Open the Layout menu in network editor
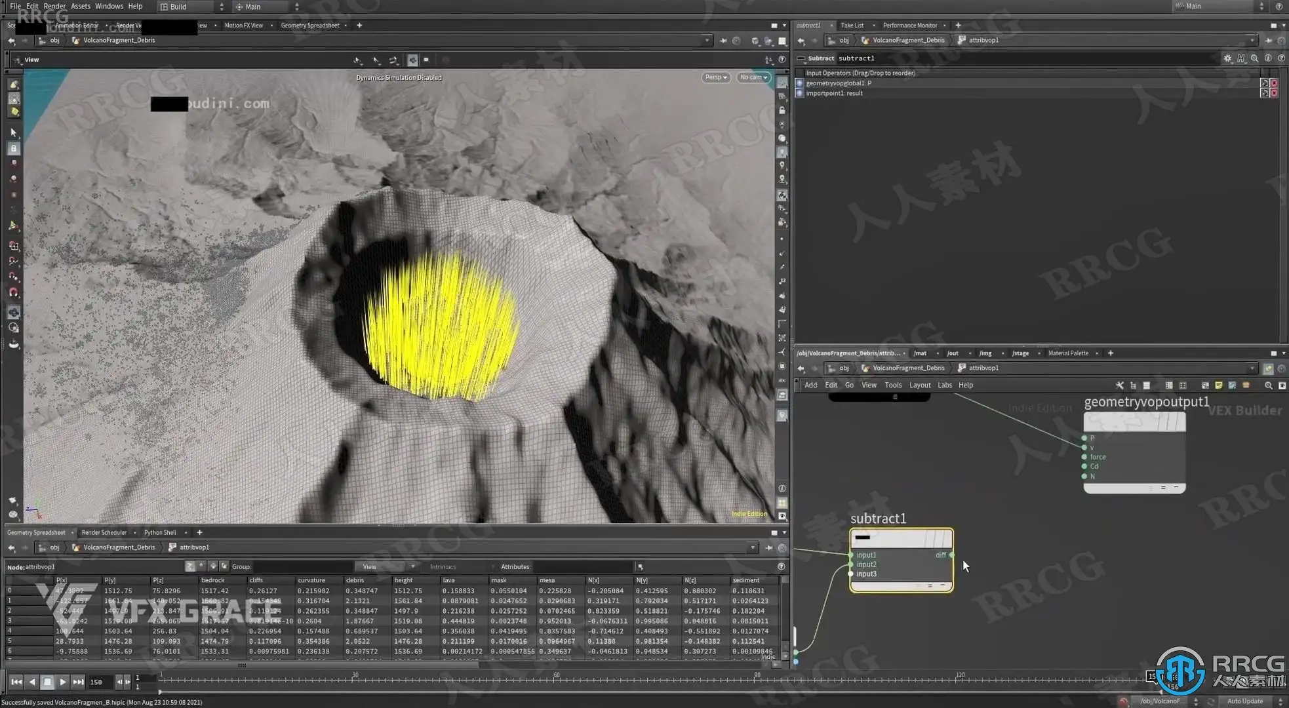 [919, 385]
